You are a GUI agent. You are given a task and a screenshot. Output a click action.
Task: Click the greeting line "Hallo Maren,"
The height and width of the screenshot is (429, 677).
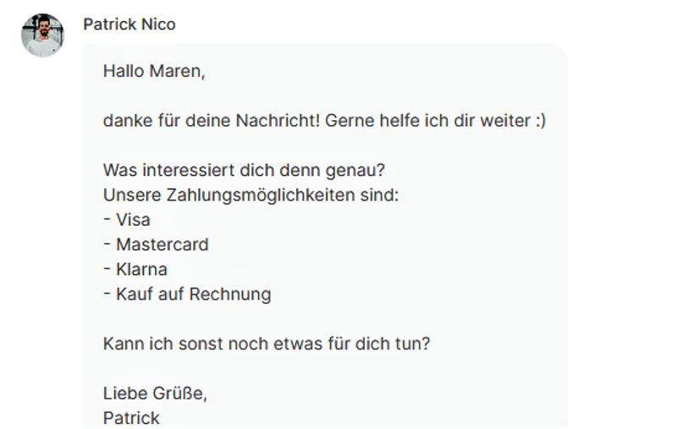click(154, 71)
